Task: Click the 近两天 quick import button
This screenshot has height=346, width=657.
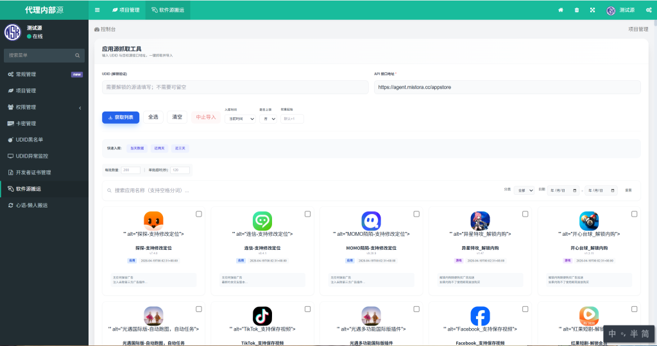Action: pos(159,148)
